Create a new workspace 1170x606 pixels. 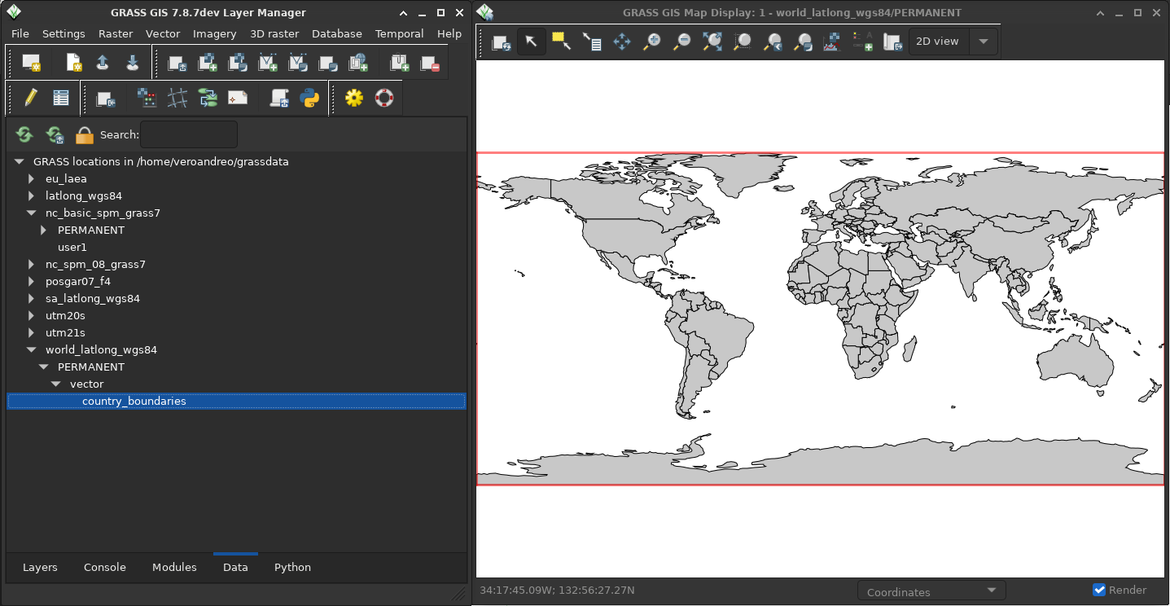click(74, 62)
